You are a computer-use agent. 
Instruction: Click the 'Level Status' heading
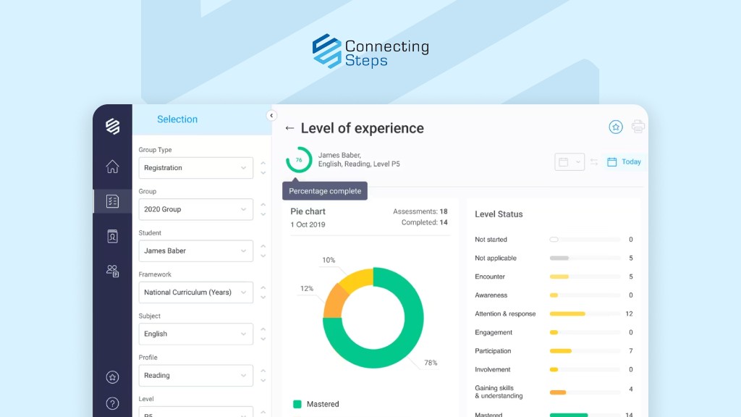499,214
